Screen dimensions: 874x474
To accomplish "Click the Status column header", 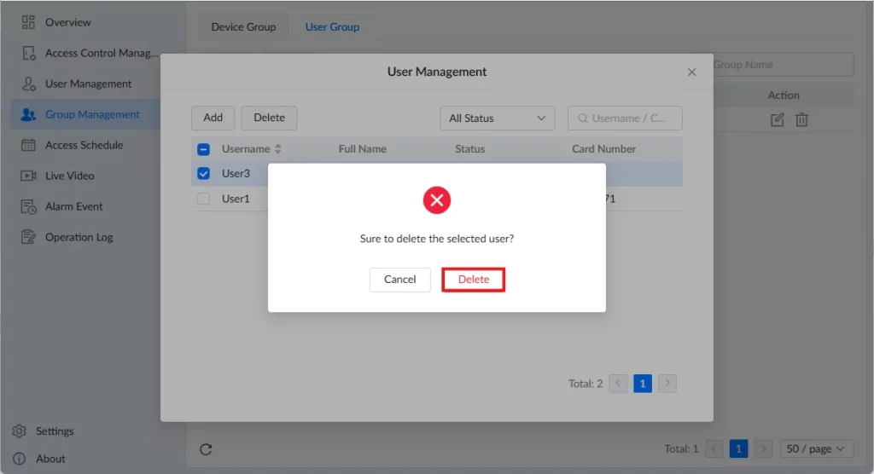I will [x=470, y=148].
